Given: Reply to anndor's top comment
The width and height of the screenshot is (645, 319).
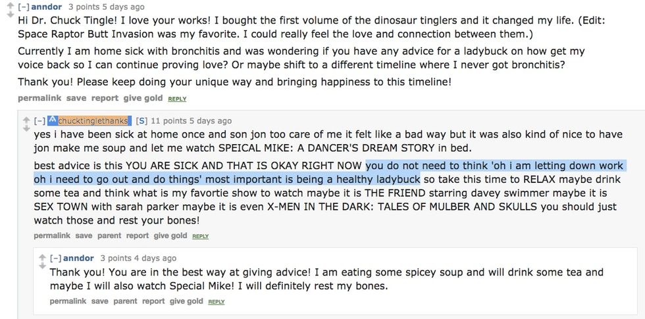Looking at the screenshot, I should 177,99.
